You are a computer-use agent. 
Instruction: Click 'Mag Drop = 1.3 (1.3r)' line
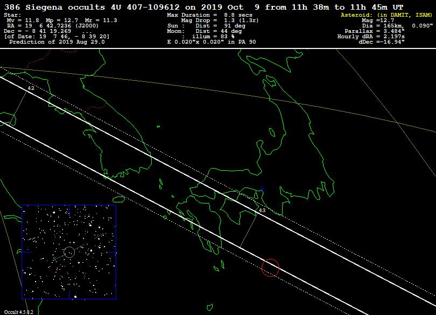220,20
